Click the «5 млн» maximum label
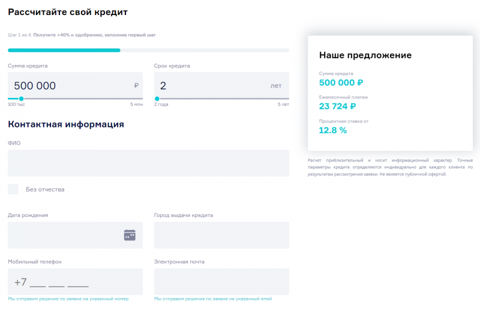The height and width of the screenshot is (310, 480). click(x=137, y=105)
